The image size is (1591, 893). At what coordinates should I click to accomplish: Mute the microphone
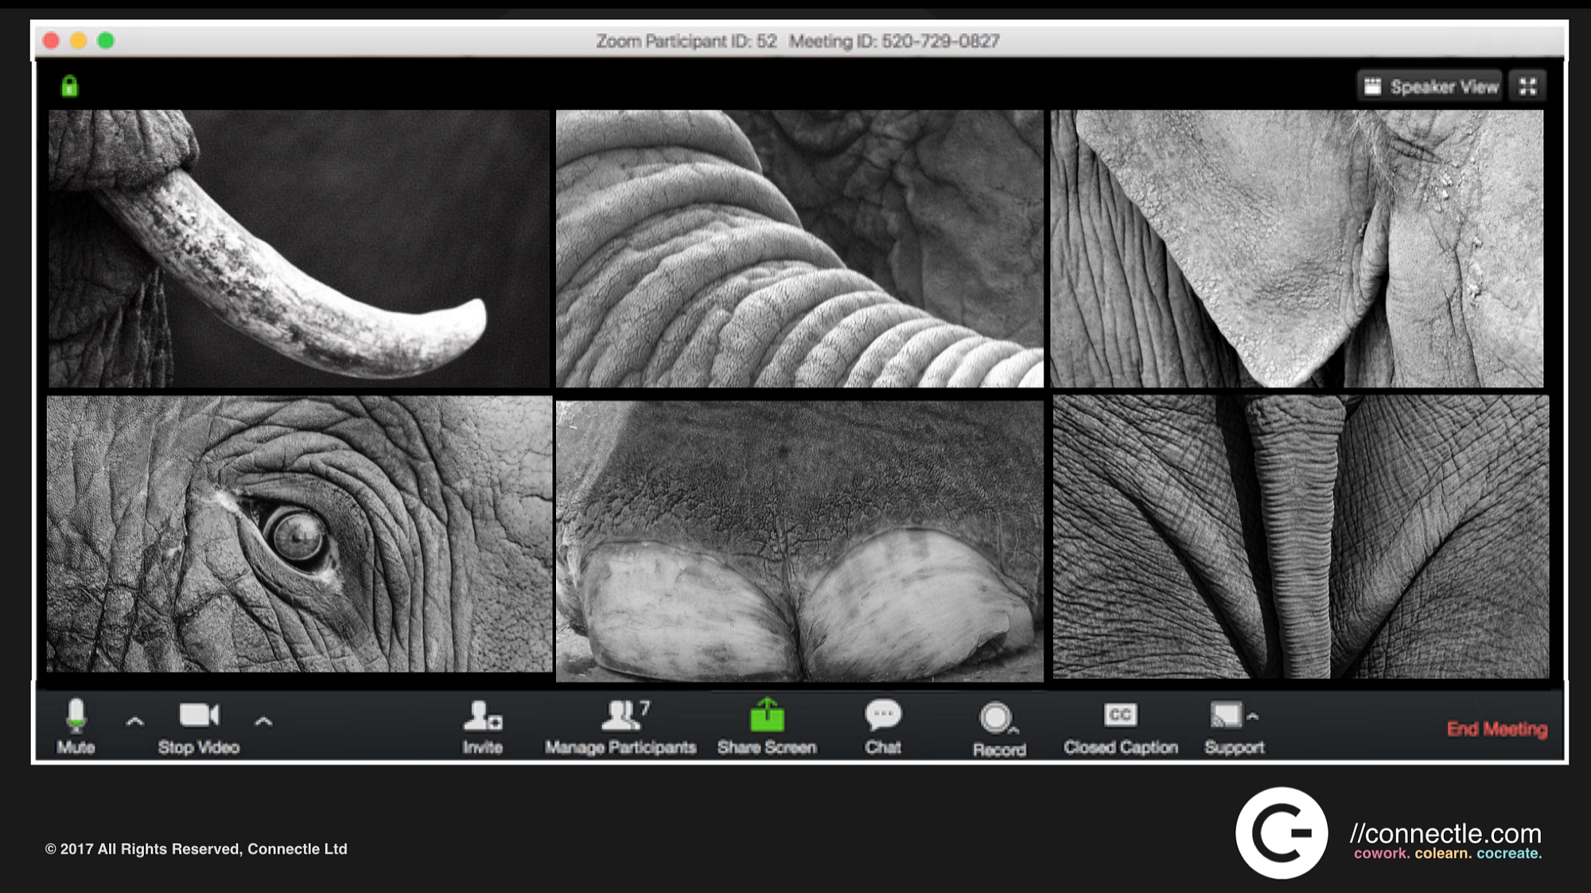(x=76, y=716)
